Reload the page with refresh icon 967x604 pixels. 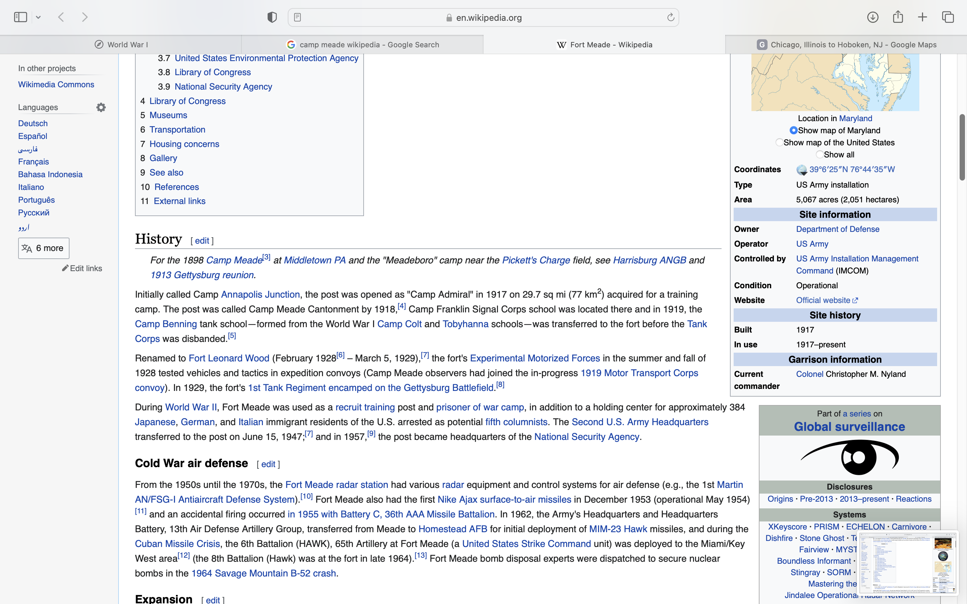tap(671, 17)
